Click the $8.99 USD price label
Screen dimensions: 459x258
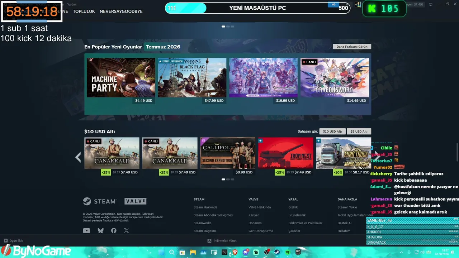[x=244, y=172]
